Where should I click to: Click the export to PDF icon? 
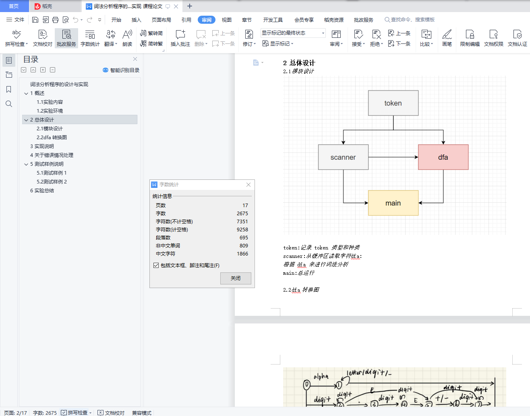coord(45,20)
